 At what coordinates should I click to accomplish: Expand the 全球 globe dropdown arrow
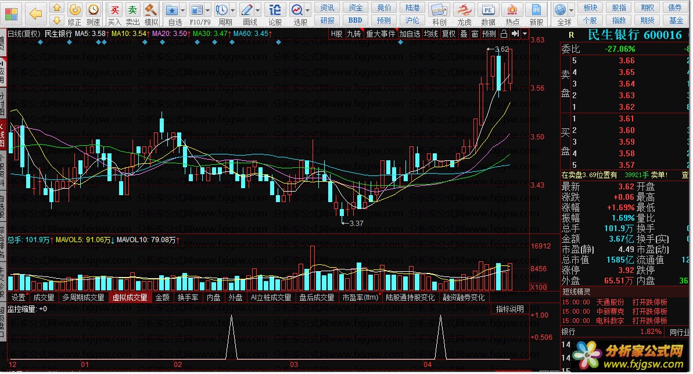(x=572, y=10)
